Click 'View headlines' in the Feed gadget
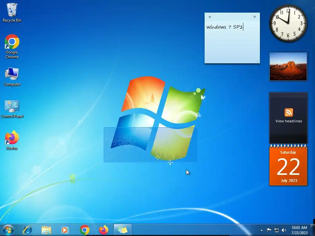Image resolution: width=315 pixels, height=236 pixels. pos(289,121)
